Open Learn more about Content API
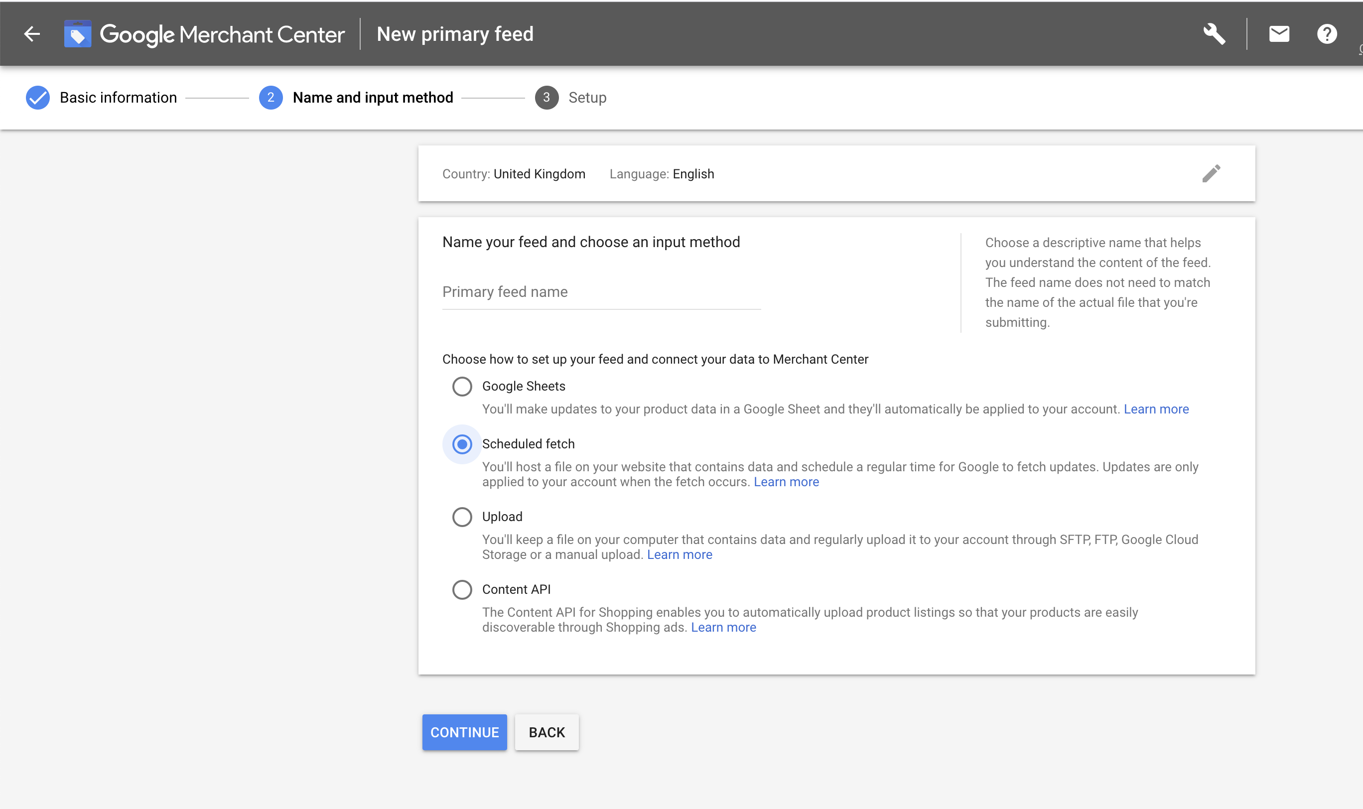Viewport: 1363px width, 809px height. click(723, 627)
